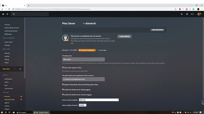Go to the Plex home icon
This screenshot has width=204, height=114.
[3, 14]
